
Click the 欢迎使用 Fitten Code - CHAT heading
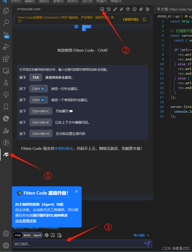[83, 50]
